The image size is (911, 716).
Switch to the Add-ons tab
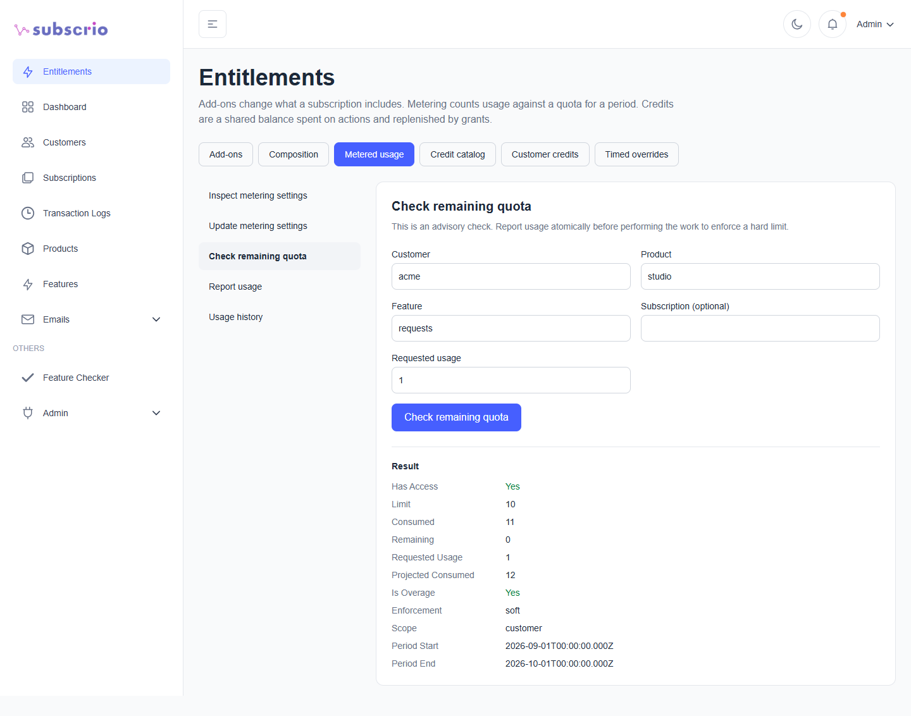226,154
